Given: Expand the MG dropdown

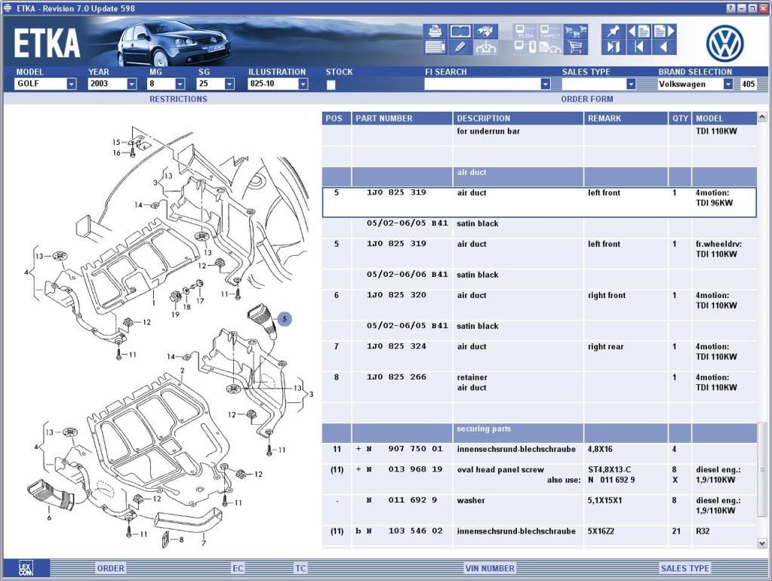Looking at the screenshot, I should pyautogui.click(x=180, y=85).
